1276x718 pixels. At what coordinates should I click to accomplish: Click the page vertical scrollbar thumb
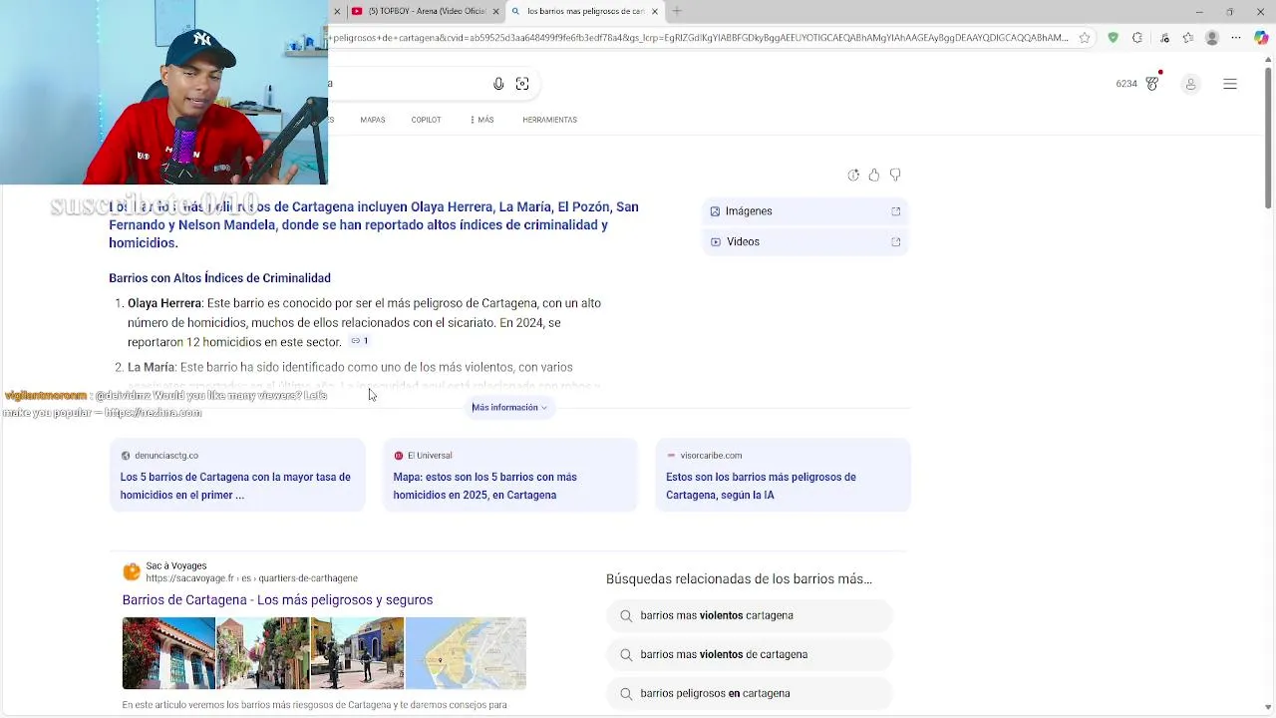point(1269,138)
